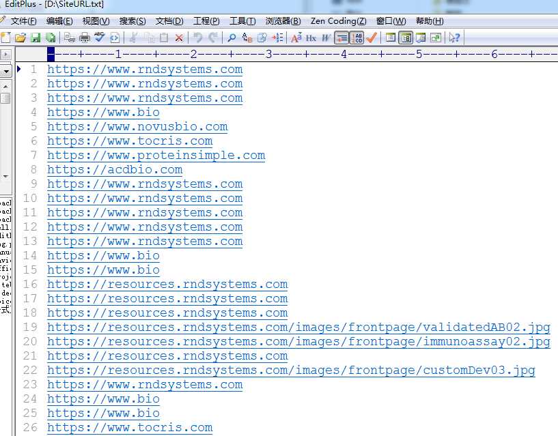Viewport: 558px width, 436px height.
Task: Open the 搜索(S) menu
Action: 132,21
